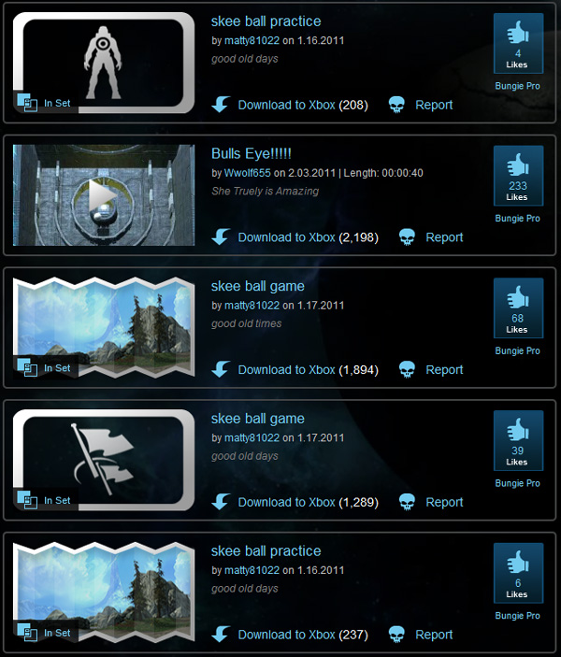
Task: Open author Wwolf655's profile
Action: coord(248,173)
